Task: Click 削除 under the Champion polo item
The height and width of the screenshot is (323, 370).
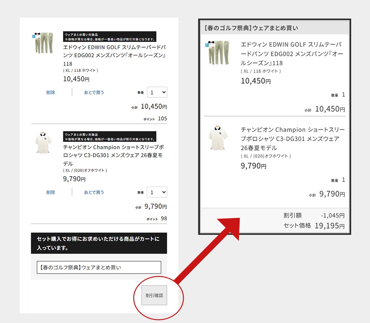Action: point(51,192)
